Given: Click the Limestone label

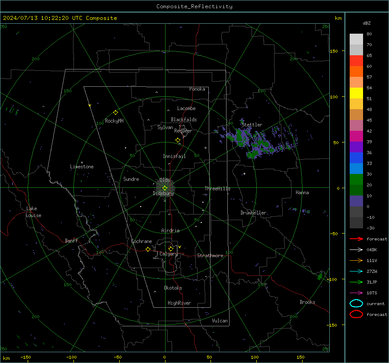Looking at the screenshot, I should pyautogui.click(x=82, y=167).
